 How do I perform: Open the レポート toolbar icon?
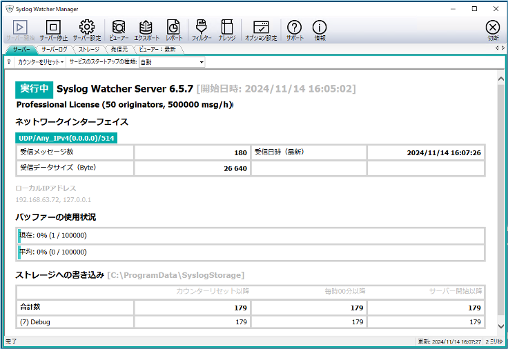click(174, 28)
